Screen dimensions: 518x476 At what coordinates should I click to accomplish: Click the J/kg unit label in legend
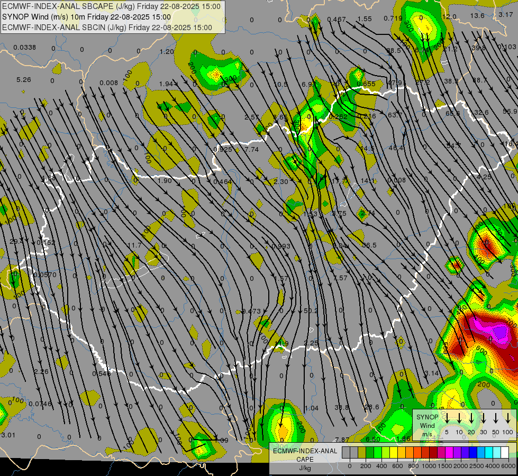305,468
